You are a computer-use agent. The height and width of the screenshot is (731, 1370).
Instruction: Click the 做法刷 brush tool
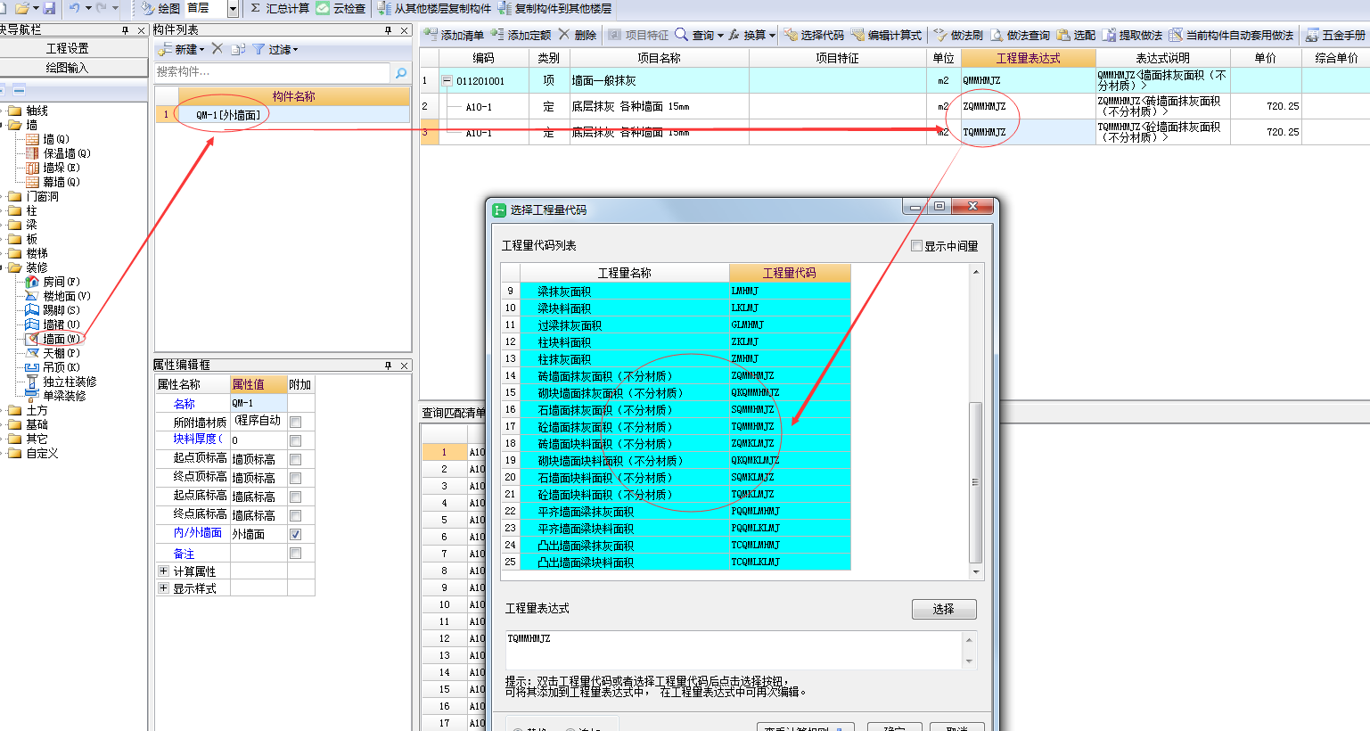(958, 35)
